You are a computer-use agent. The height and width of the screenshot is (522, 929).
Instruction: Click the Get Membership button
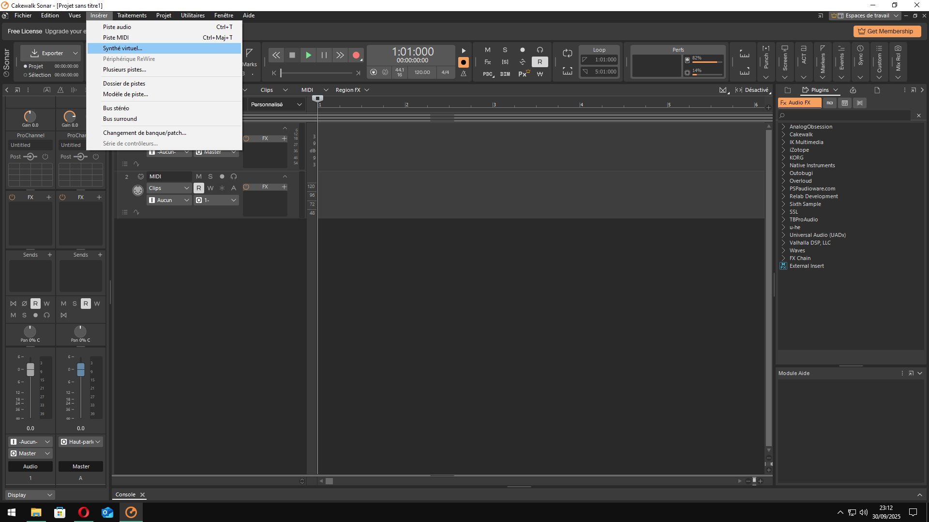pyautogui.click(x=886, y=31)
